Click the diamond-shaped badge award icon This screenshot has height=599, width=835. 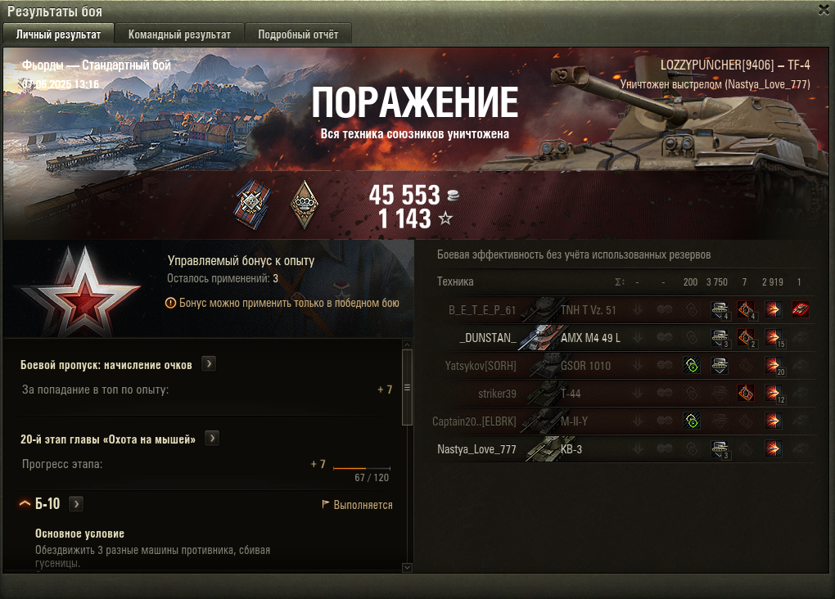click(305, 205)
